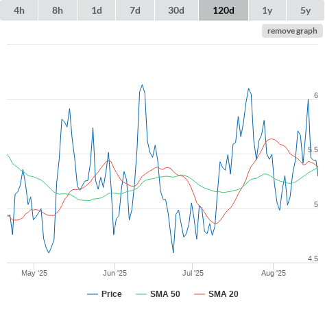Open the 1y time range
This screenshot has width=325, height=312.
(267, 10)
